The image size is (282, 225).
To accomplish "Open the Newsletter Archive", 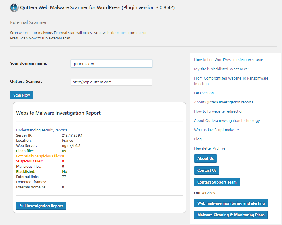I will click(x=209, y=148).
